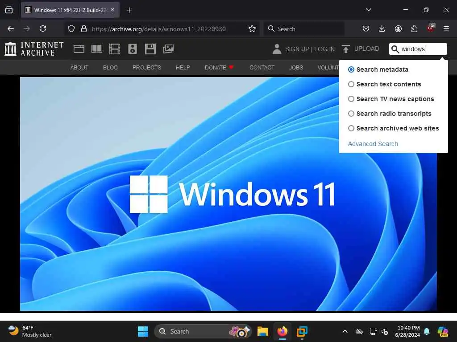Screen dimensions: 457x342
Task: Show site security info via padlock icon
Action: point(84,28)
